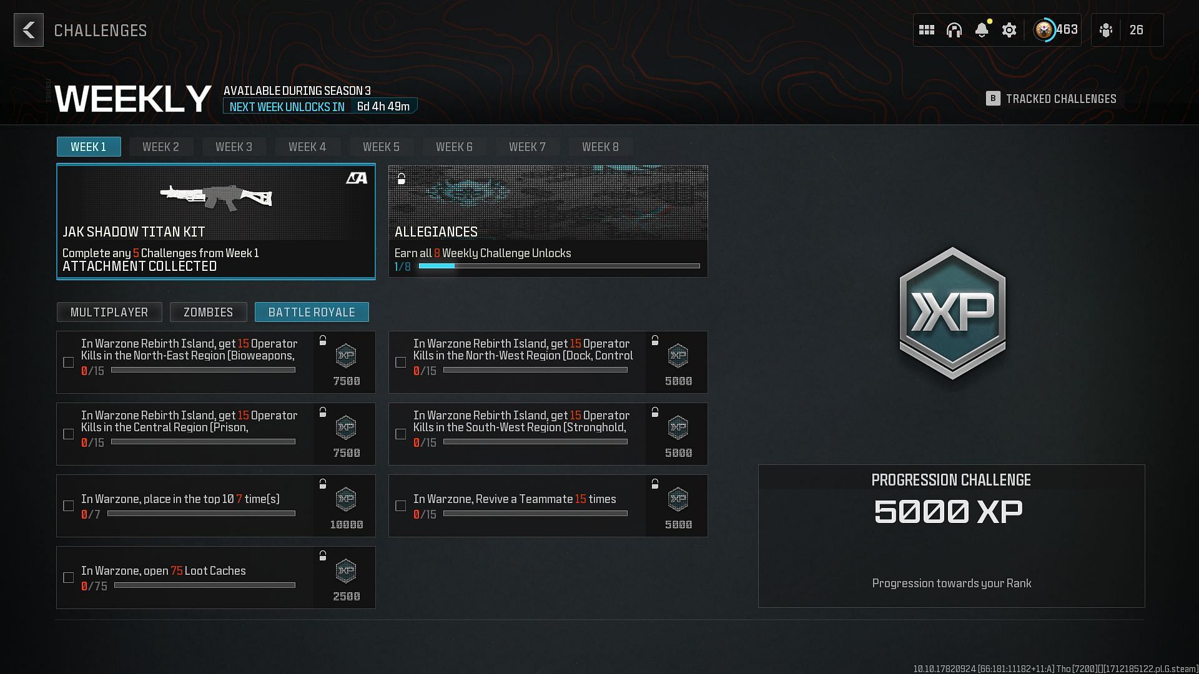Click the TRACKED CHALLENGES bookmark icon
Viewport: 1199px width, 674px height.
[993, 98]
